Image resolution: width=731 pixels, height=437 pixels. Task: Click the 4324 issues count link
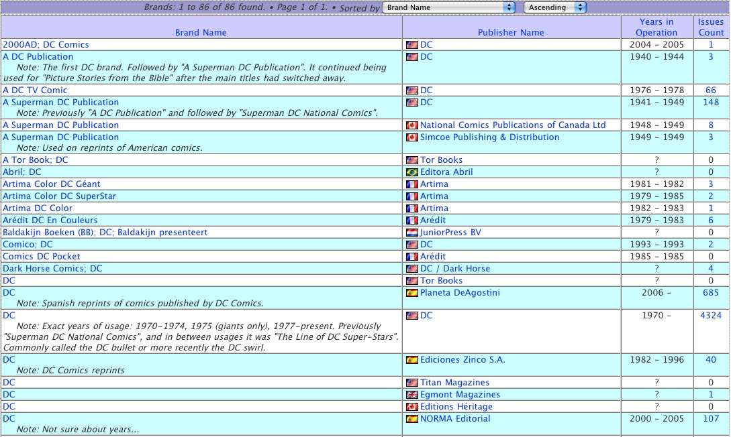[711, 316]
